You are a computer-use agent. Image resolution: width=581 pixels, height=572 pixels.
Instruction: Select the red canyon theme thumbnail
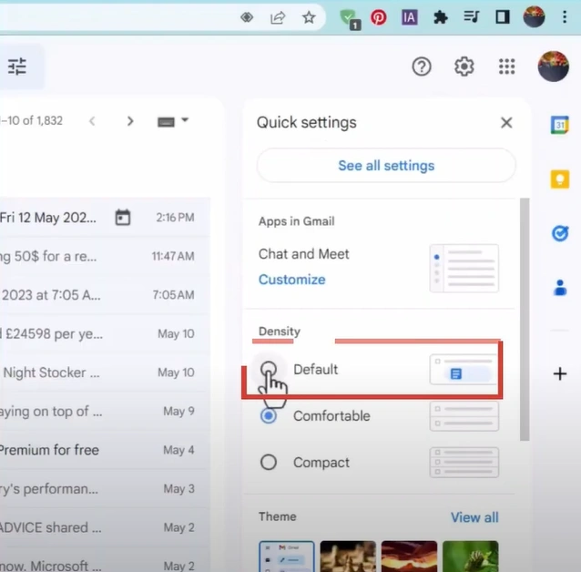(x=409, y=557)
